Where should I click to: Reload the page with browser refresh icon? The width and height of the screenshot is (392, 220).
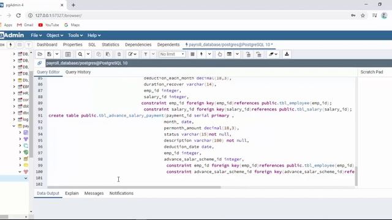tap(18, 15)
